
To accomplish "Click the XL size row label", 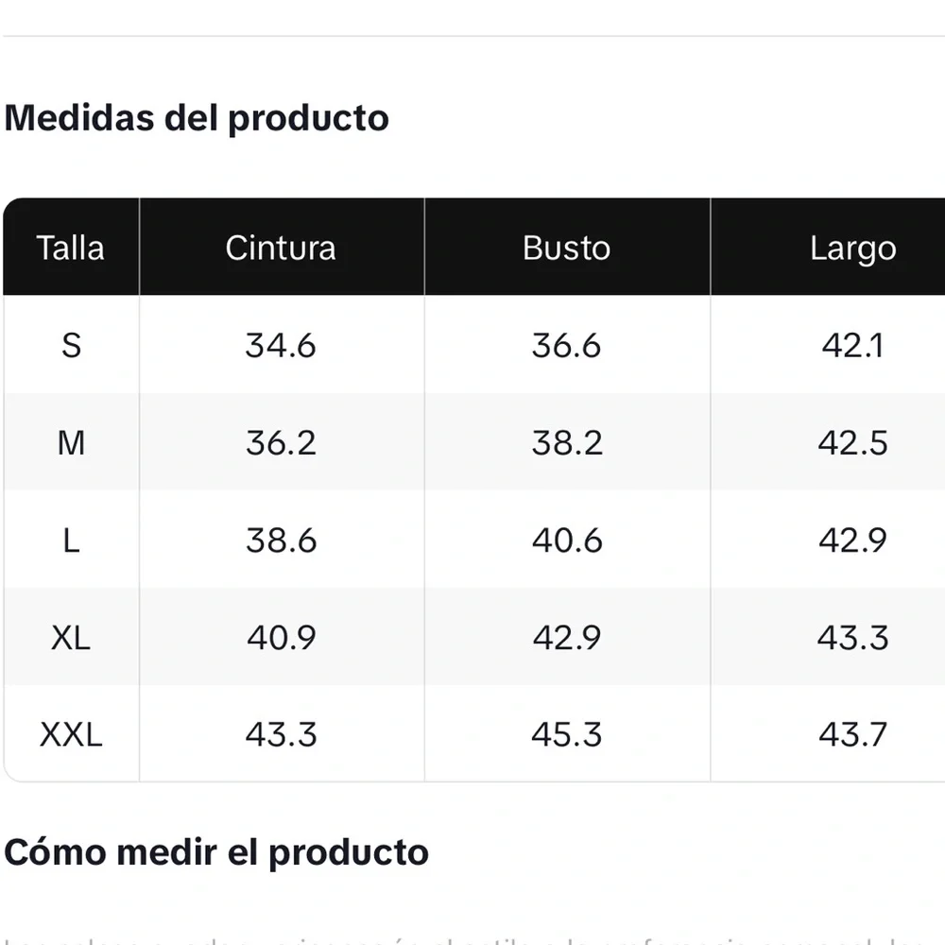I will point(71,638).
